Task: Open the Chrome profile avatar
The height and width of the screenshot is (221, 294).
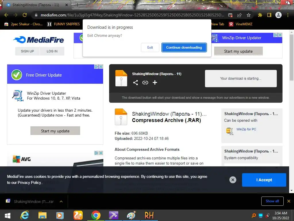Action: point(278,15)
